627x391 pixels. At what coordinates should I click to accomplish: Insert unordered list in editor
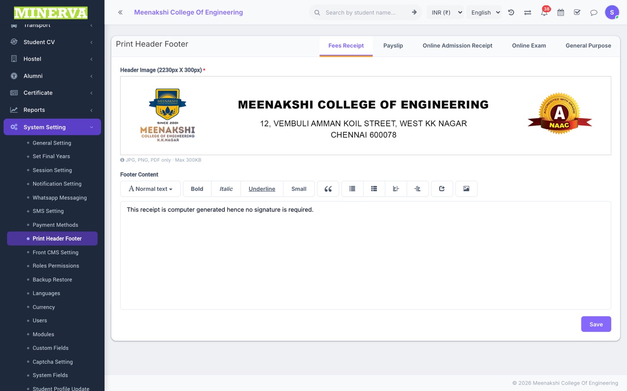[x=352, y=189]
